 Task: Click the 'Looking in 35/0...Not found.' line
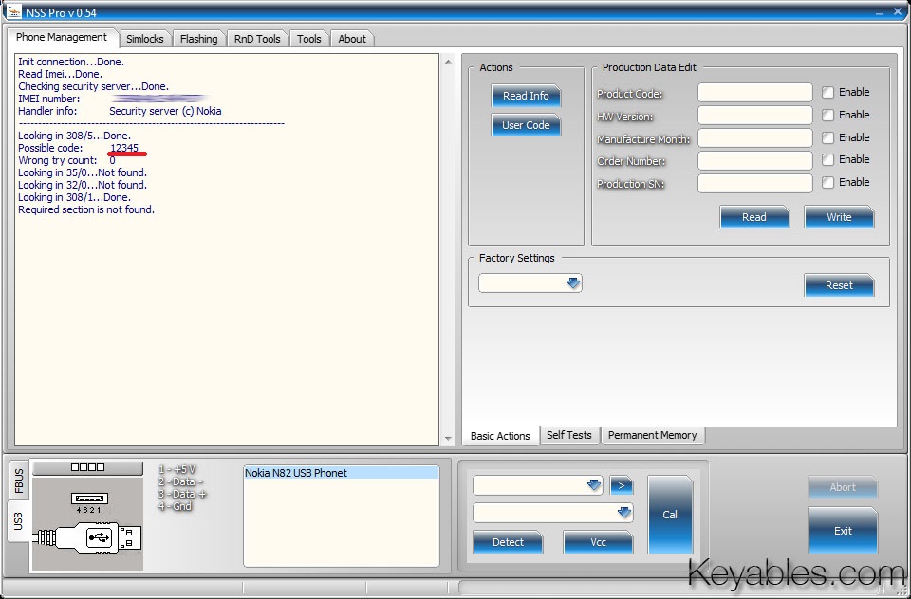coord(83,172)
